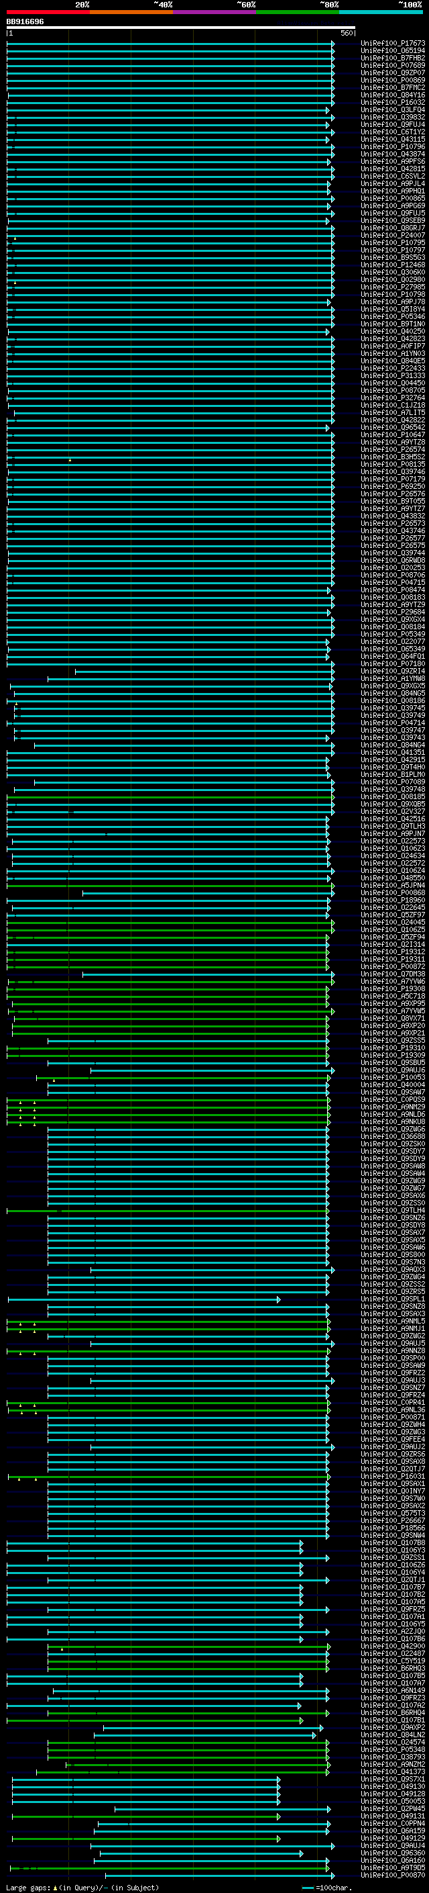Select the query label BB916696
This screenshot has height=1893, width=429.
[x=25, y=21]
